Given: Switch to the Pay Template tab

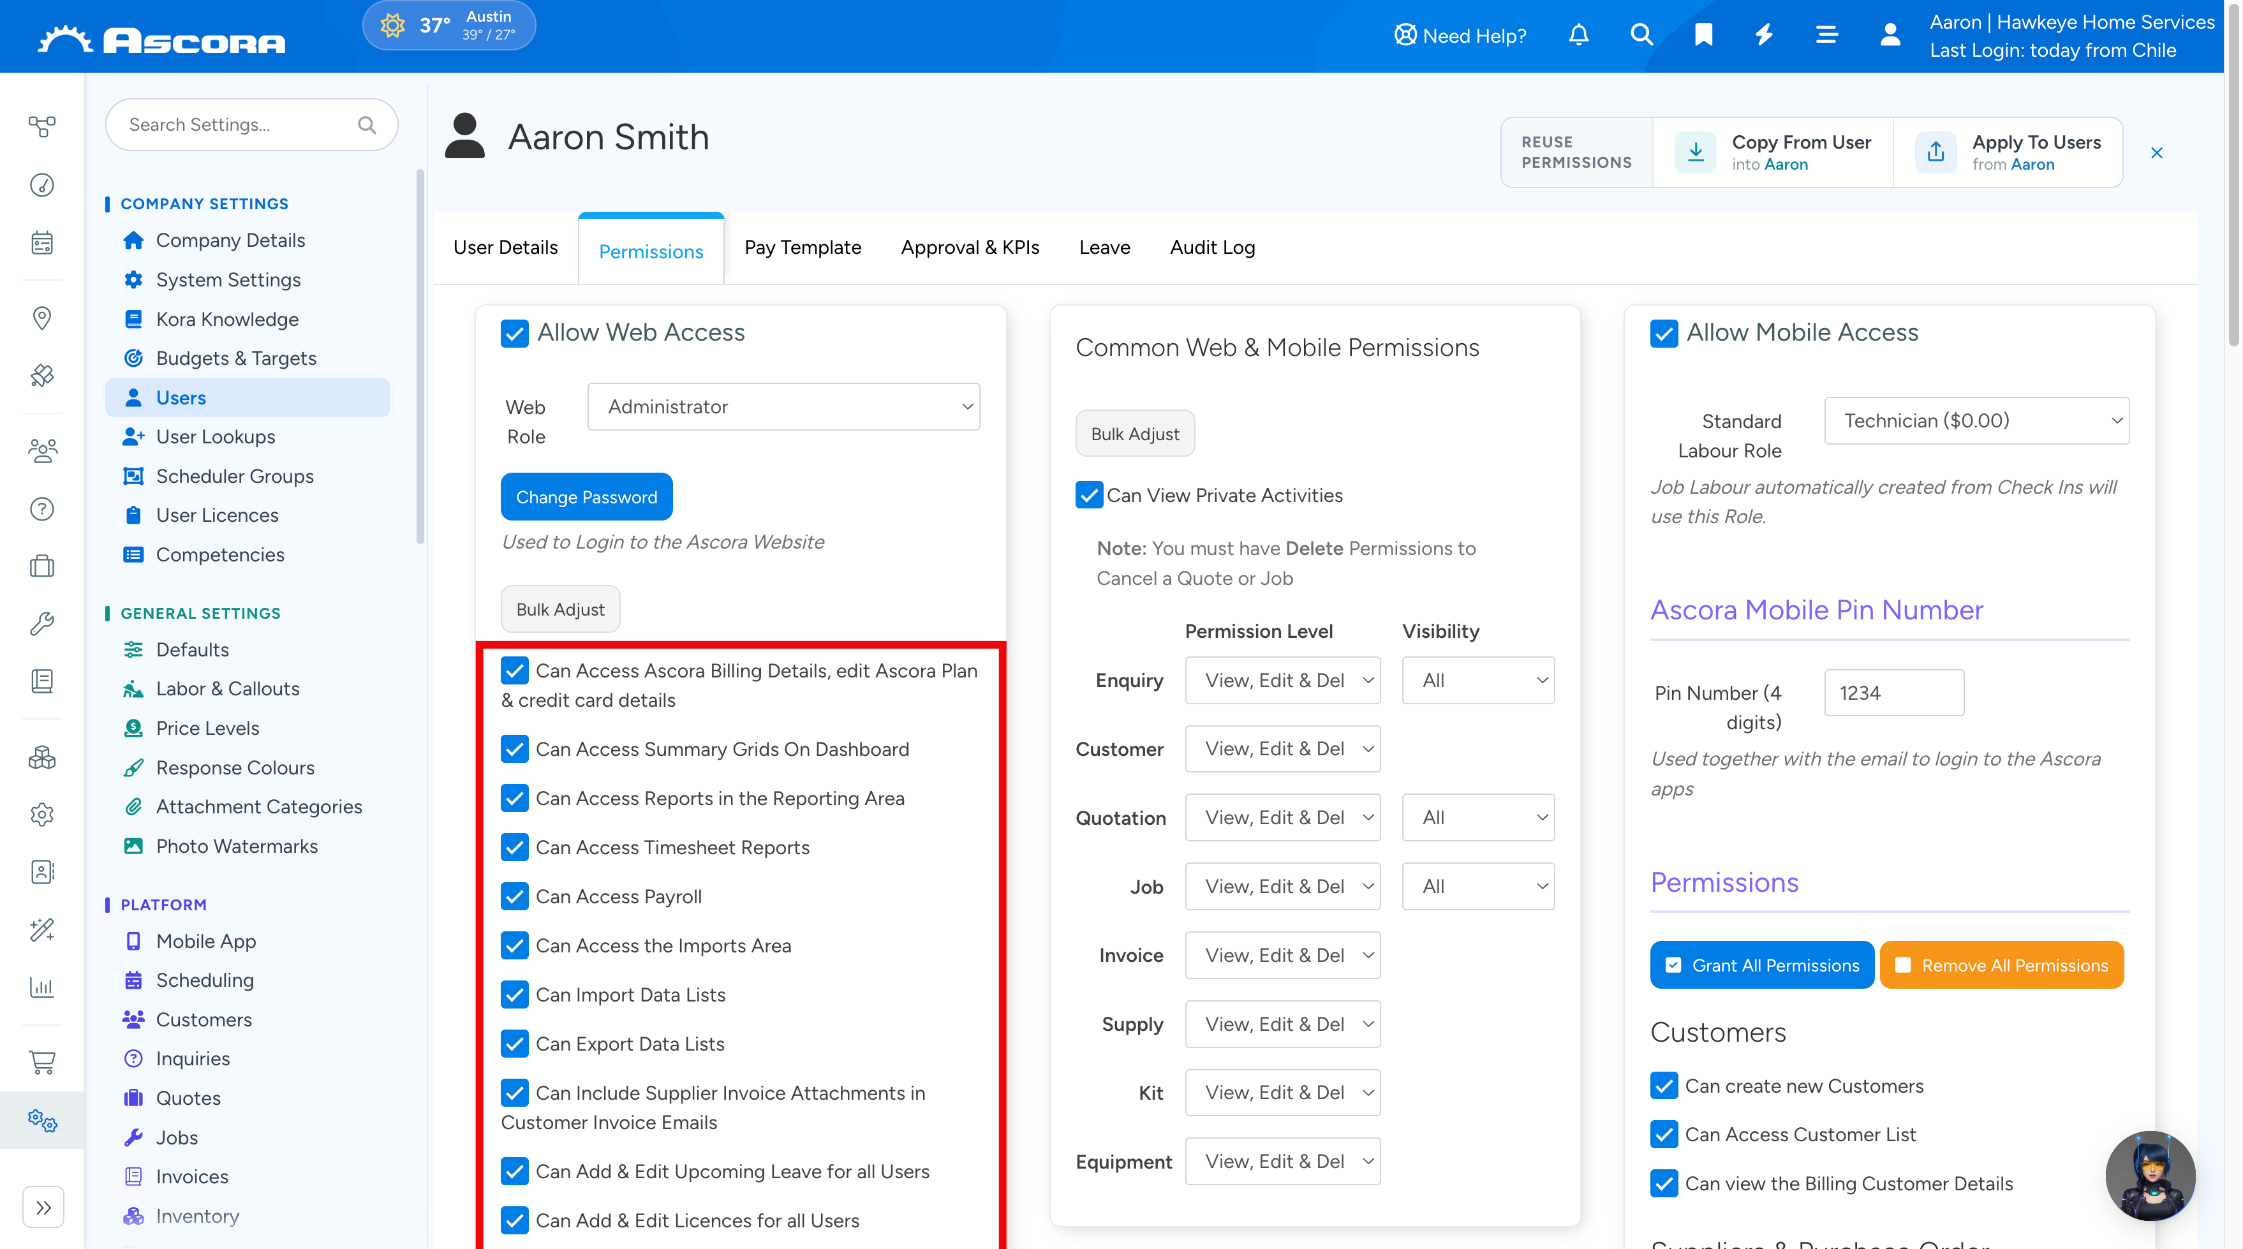Looking at the screenshot, I should tap(803, 248).
